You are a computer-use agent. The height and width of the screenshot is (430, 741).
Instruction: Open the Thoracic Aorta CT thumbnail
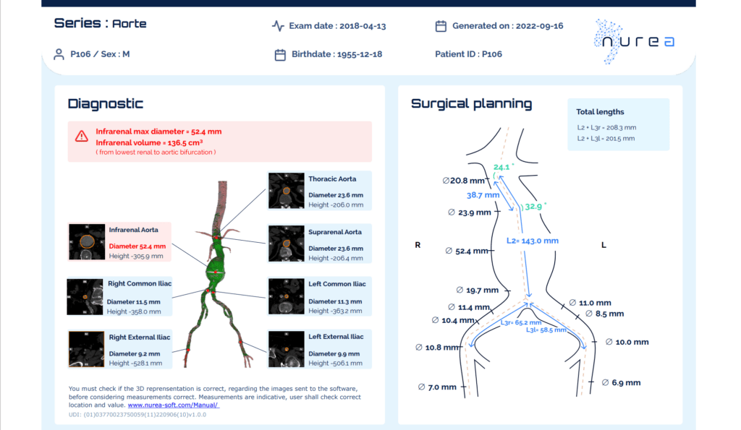(x=285, y=190)
